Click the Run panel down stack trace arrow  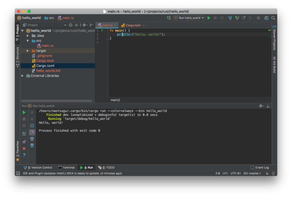[32, 119]
